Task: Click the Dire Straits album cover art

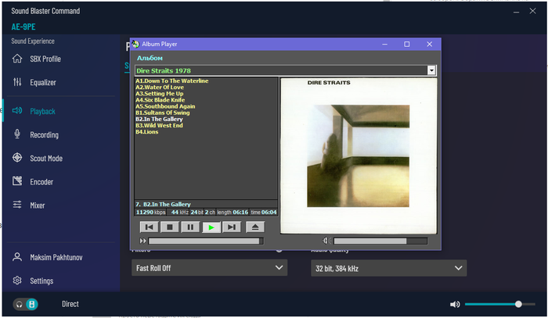Action: [359, 155]
